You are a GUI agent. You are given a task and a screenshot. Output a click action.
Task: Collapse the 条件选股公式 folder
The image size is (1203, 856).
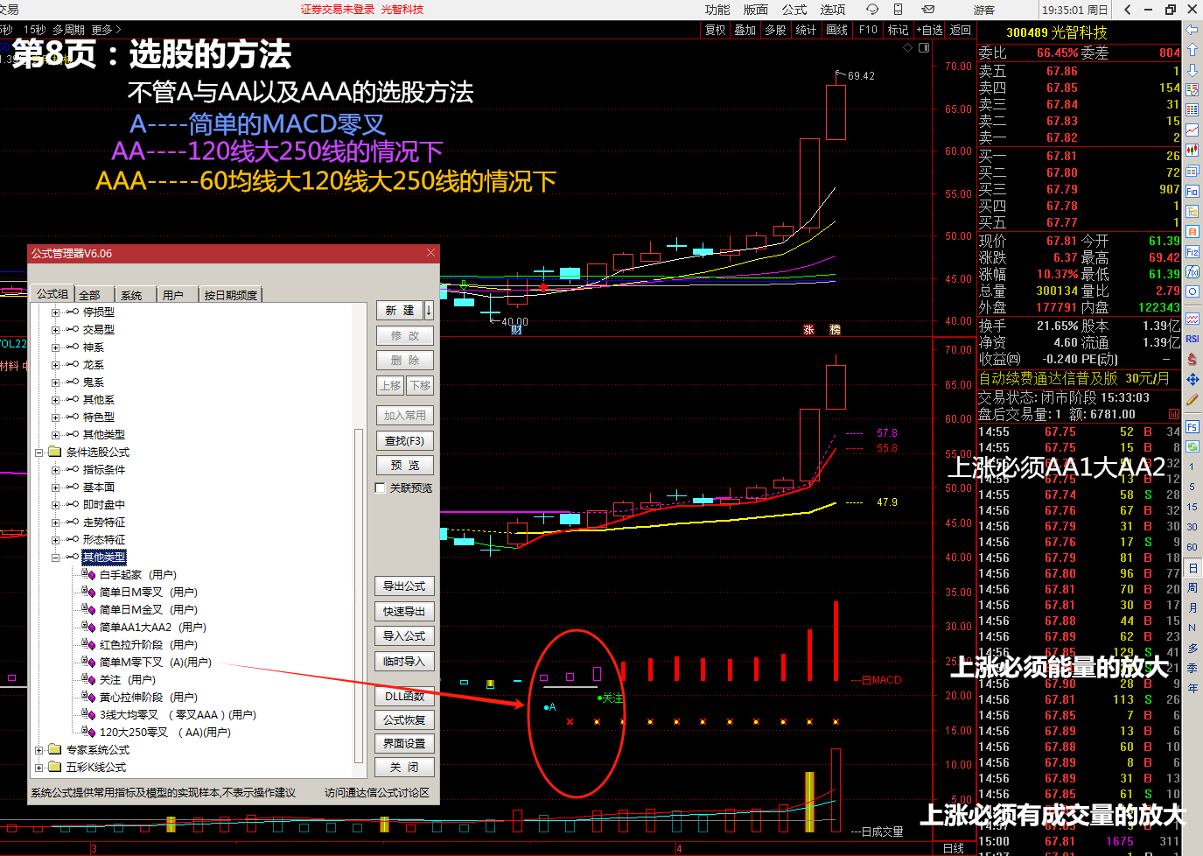point(38,453)
